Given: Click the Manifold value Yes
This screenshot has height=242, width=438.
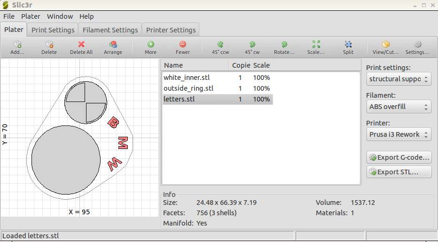Looking at the screenshot, I should point(202,223).
